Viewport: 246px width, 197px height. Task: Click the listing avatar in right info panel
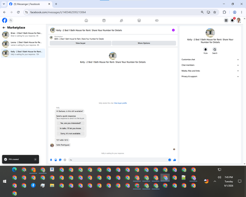tap(210, 33)
